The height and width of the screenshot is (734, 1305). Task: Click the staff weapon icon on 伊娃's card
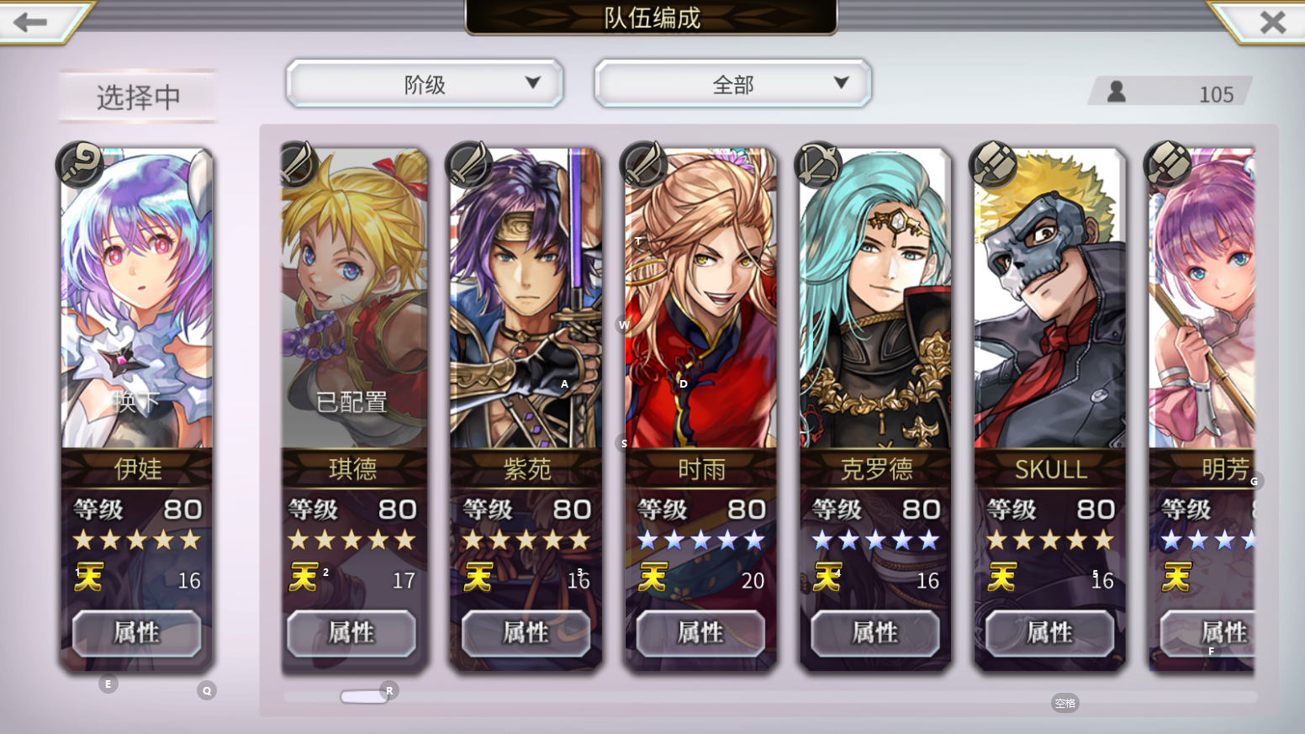tap(80, 163)
